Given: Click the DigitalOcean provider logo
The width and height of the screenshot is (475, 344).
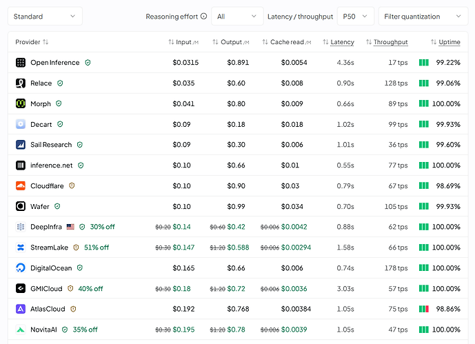Looking at the screenshot, I should (21, 268).
